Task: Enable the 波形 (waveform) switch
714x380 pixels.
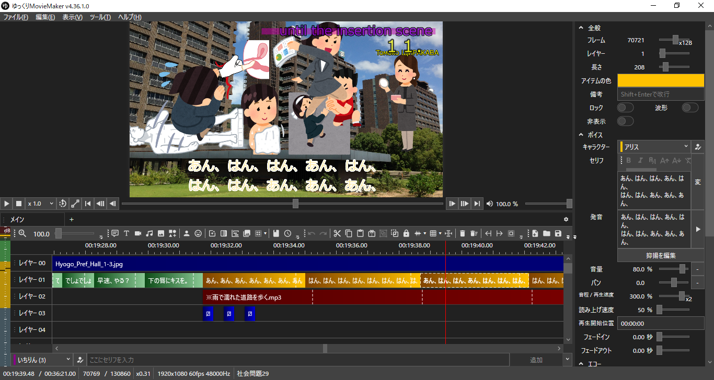Action: [690, 108]
